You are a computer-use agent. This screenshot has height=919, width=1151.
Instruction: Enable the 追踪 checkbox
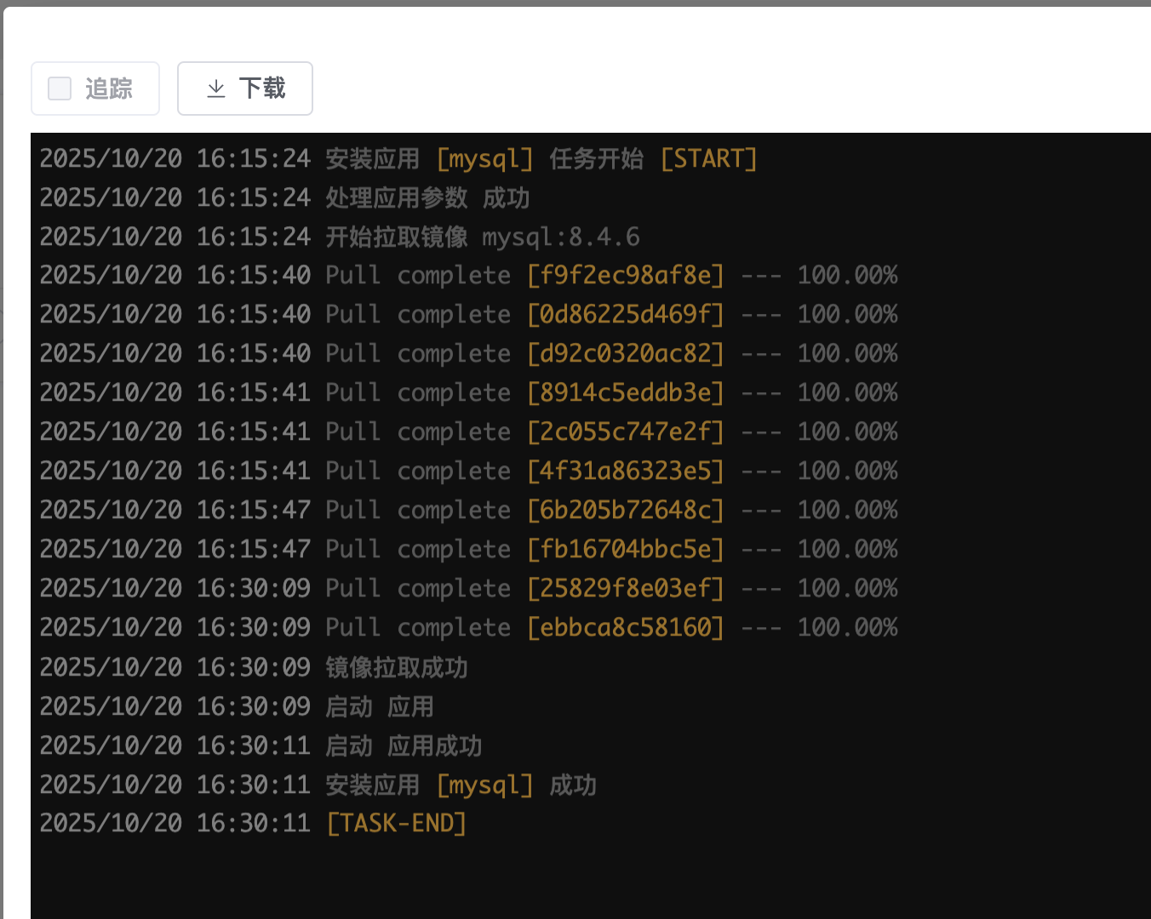pyautogui.click(x=60, y=88)
